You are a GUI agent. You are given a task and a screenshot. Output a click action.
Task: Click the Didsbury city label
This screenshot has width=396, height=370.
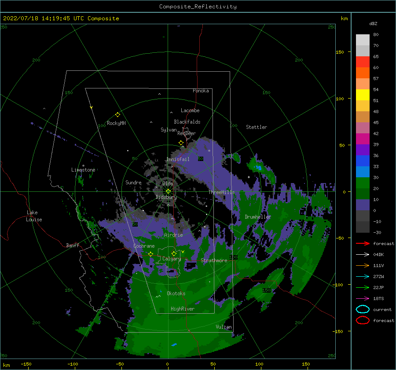coord(166,197)
